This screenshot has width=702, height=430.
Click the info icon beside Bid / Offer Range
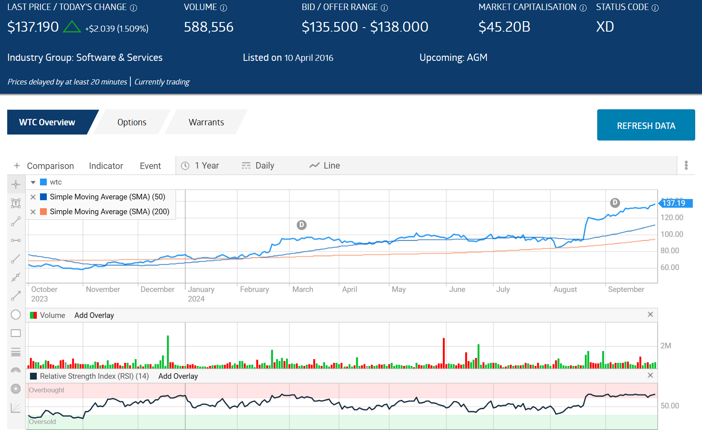(384, 8)
